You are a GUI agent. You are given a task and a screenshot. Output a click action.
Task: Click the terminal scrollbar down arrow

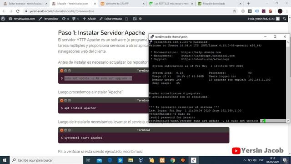pyautogui.click(x=288, y=121)
